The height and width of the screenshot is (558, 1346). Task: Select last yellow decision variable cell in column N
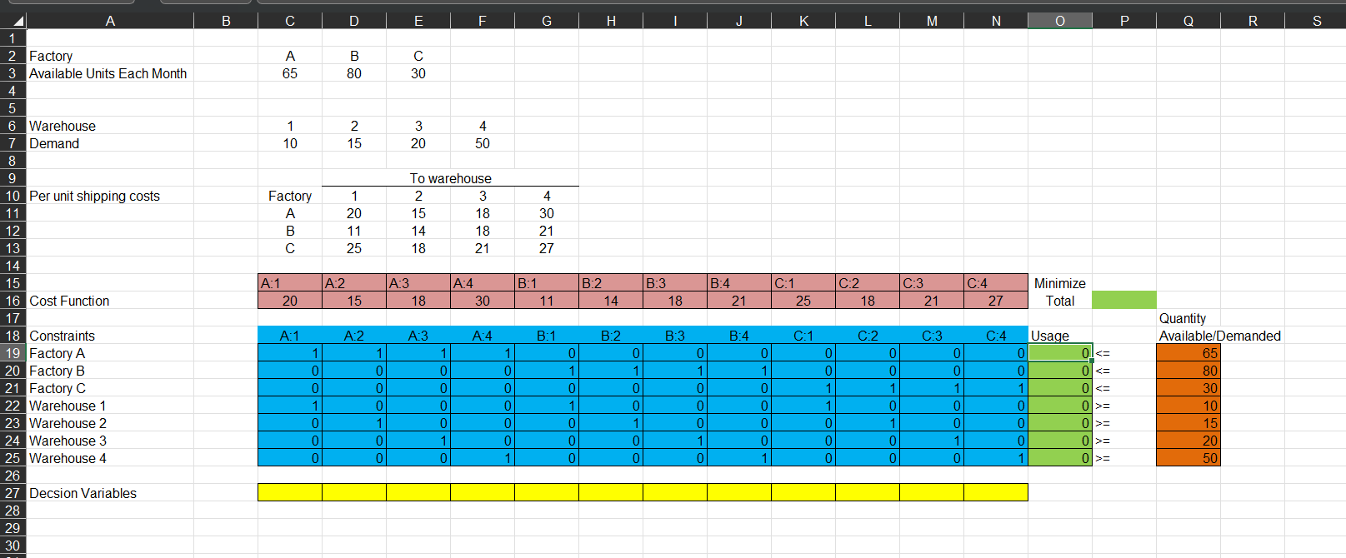click(x=996, y=493)
